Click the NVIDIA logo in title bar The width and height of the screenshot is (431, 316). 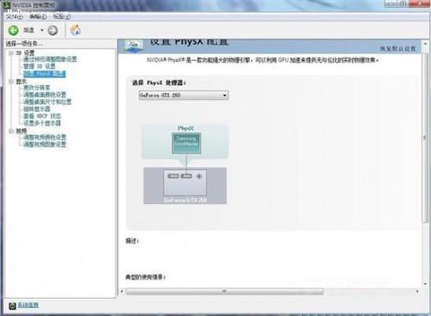pyautogui.click(x=7, y=4)
